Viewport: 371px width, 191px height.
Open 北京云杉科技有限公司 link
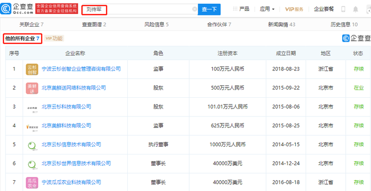pos(66,107)
